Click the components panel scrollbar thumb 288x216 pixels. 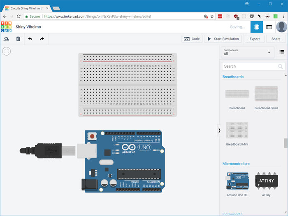point(286,143)
